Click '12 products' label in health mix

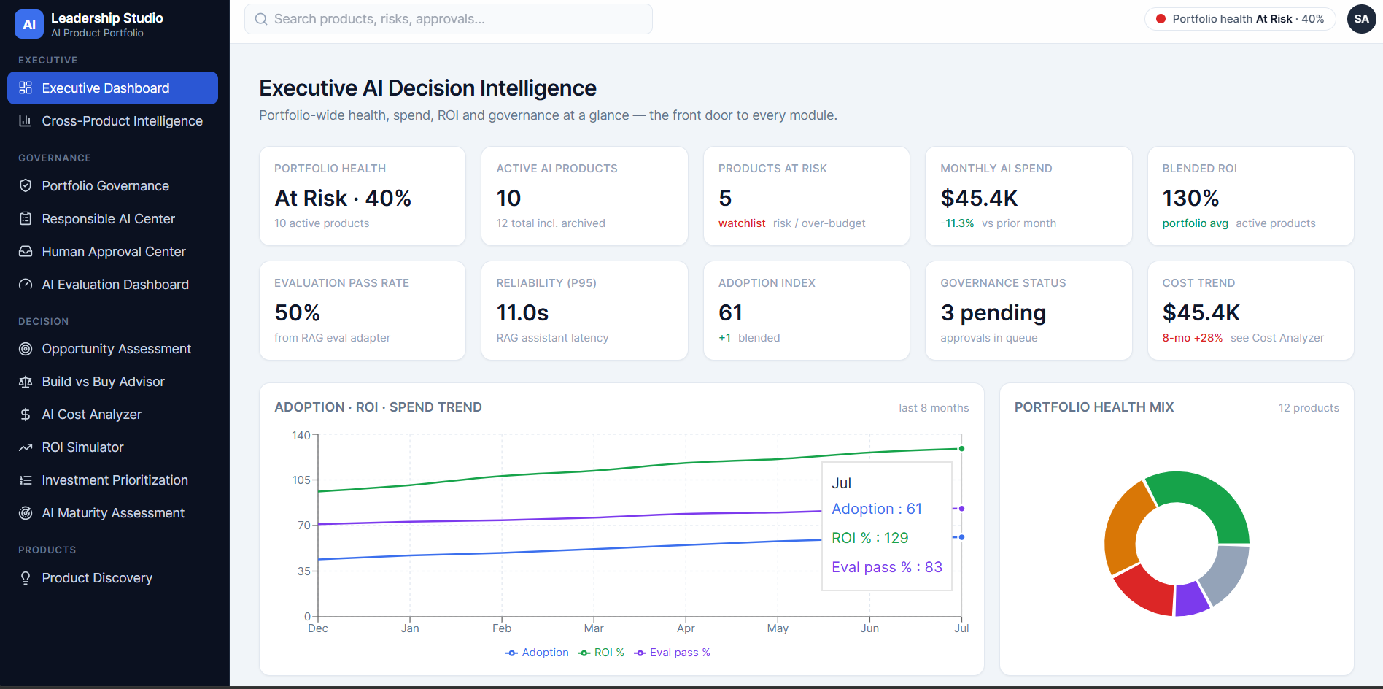[x=1309, y=408]
